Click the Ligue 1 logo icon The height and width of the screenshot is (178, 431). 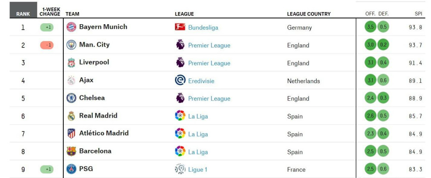pyautogui.click(x=180, y=169)
